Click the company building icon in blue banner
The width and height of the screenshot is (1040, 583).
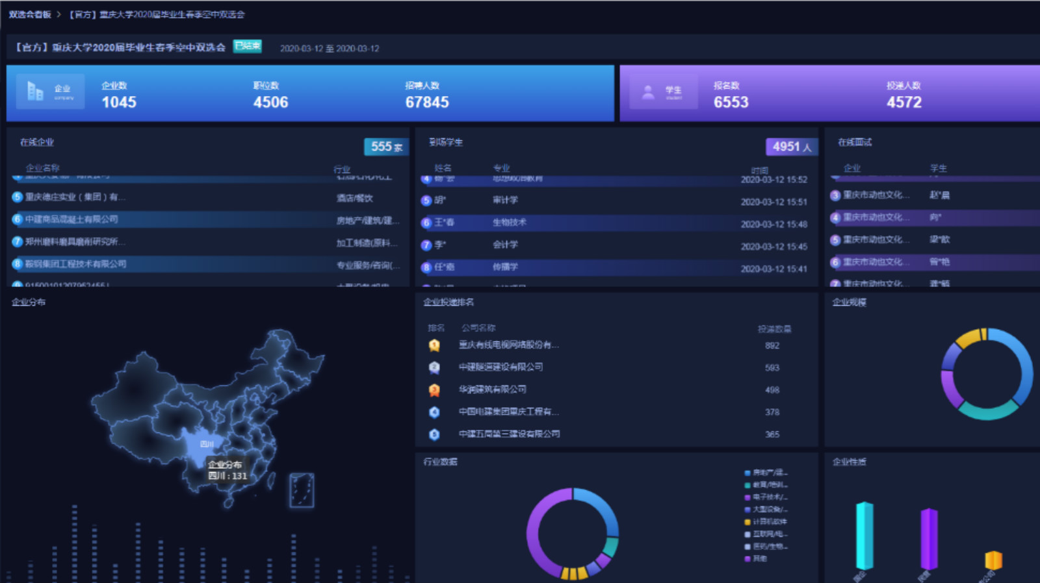pyautogui.click(x=35, y=92)
